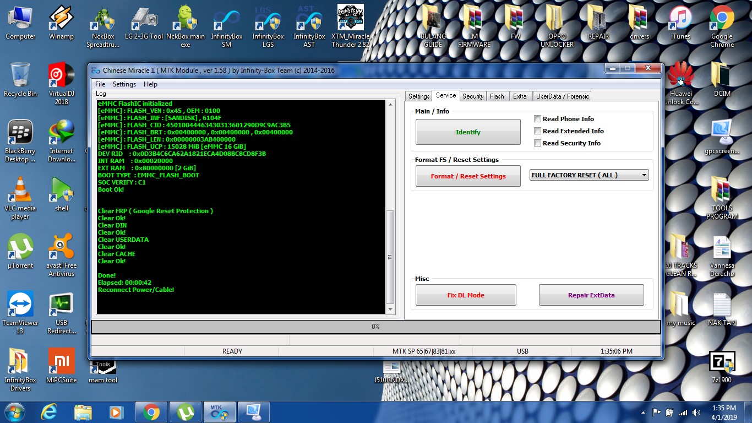Click the 0% progress bar
752x423 pixels.
(x=375, y=327)
